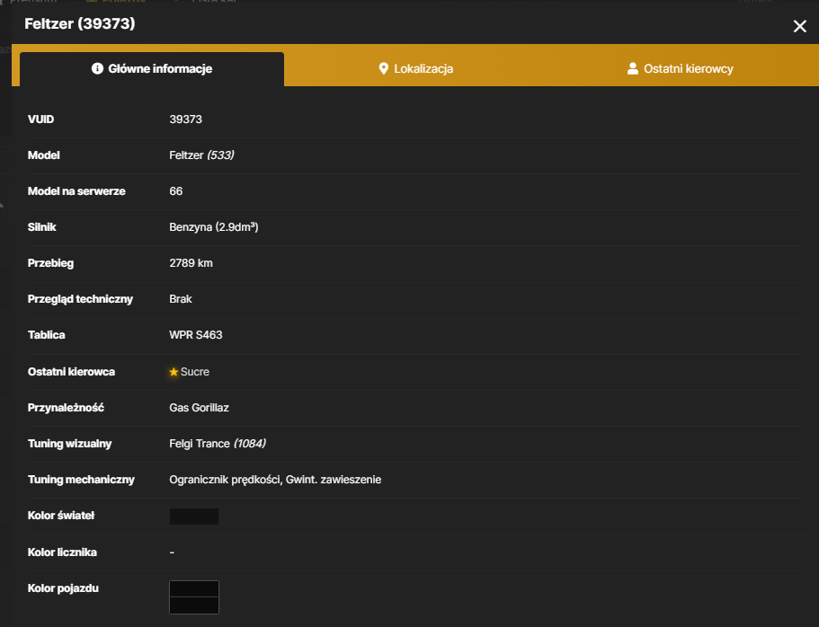
Task: Open the Ostatni kierowcy tab
Action: 680,68
